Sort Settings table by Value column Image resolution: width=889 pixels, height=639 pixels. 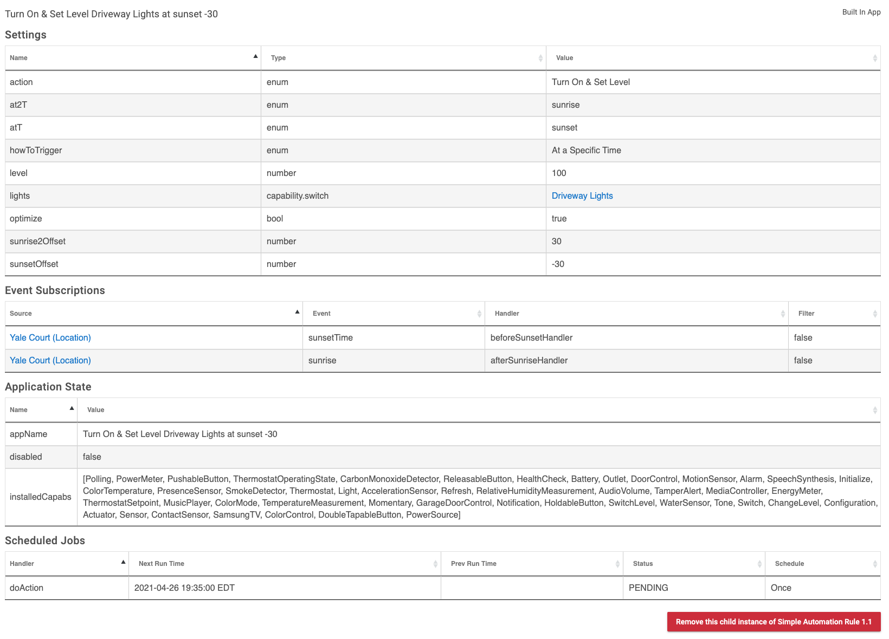[713, 58]
